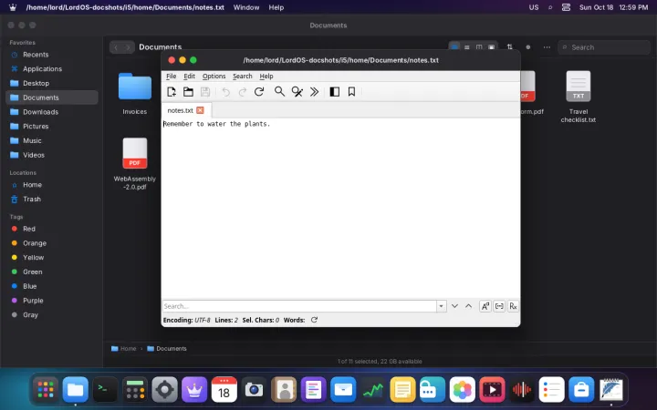Click into the editor Search... input field
This screenshot has height=410, width=657.
click(299, 306)
